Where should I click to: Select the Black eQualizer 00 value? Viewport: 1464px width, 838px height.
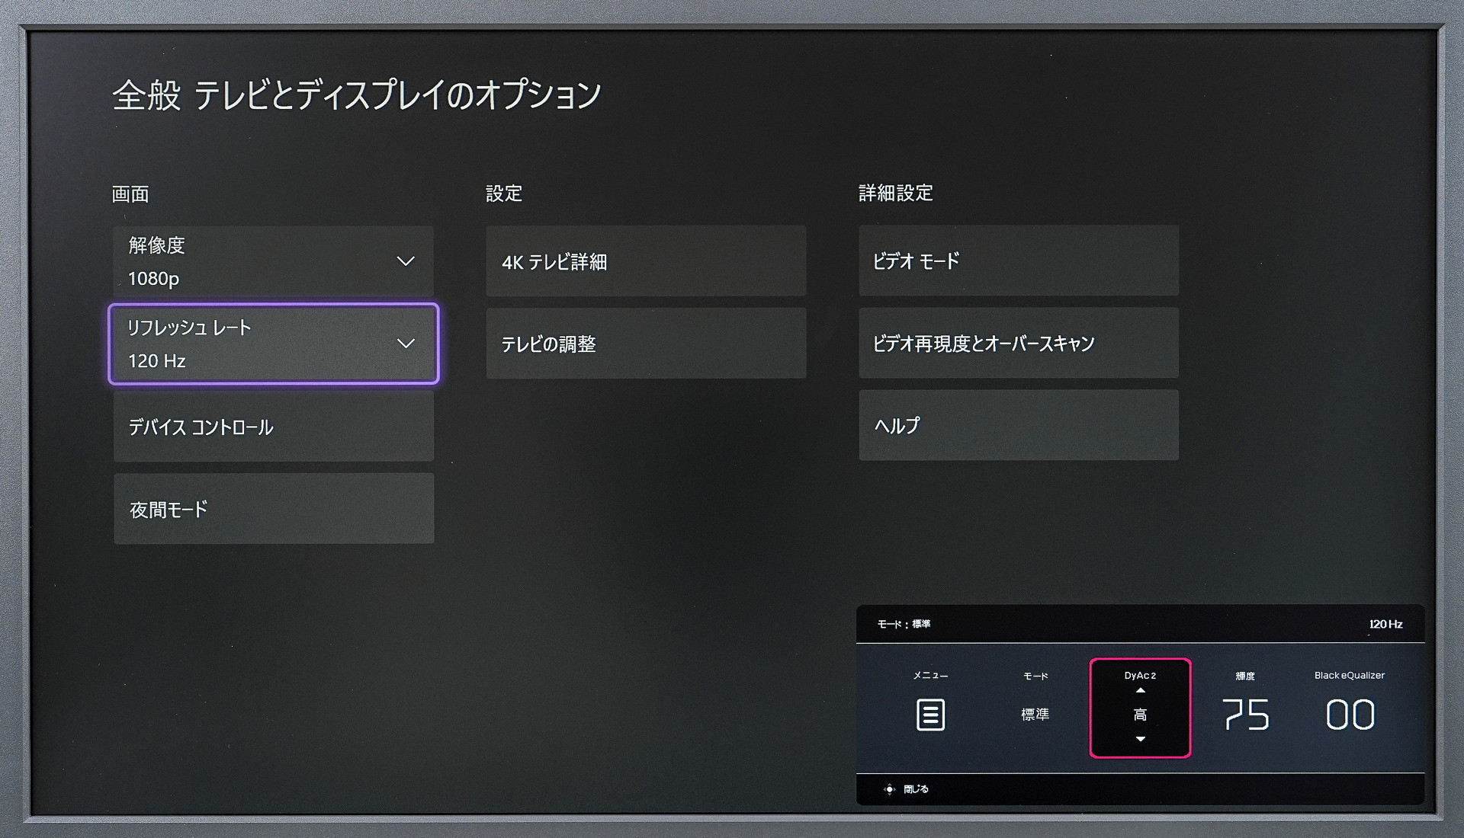coord(1350,715)
